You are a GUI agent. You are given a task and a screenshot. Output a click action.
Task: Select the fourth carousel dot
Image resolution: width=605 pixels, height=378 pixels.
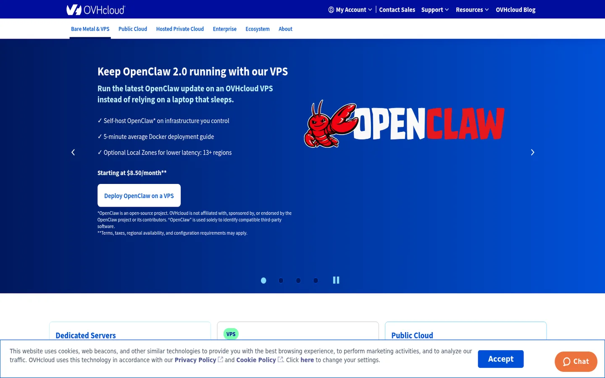pyautogui.click(x=316, y=281)
